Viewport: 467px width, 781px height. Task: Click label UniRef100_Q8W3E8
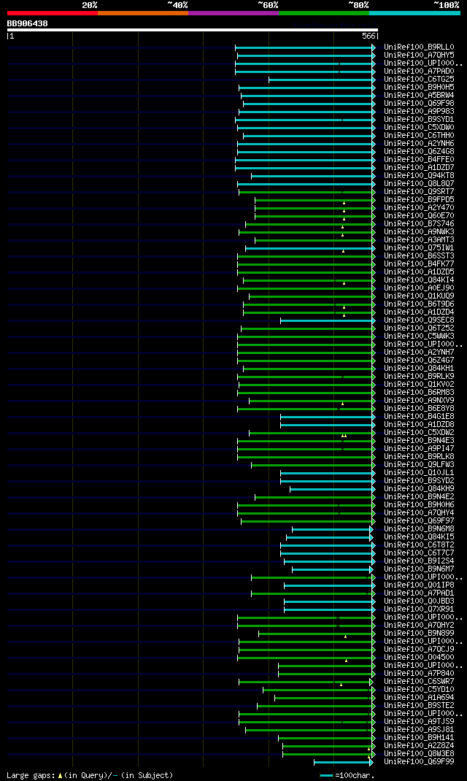point(419,753)
